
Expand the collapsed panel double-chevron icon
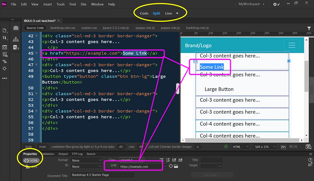pos(13,19)
